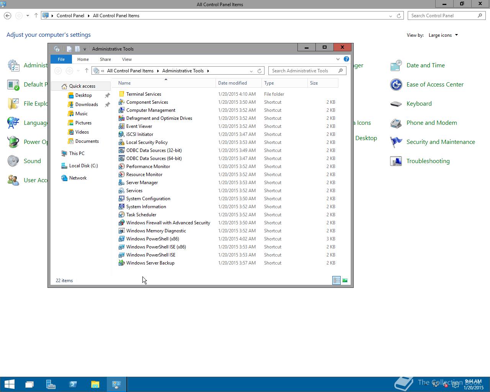Viewport: 490px width, 392px height.
Task: Open recent locations dropdown in Control Panel window
Action: 28,16
